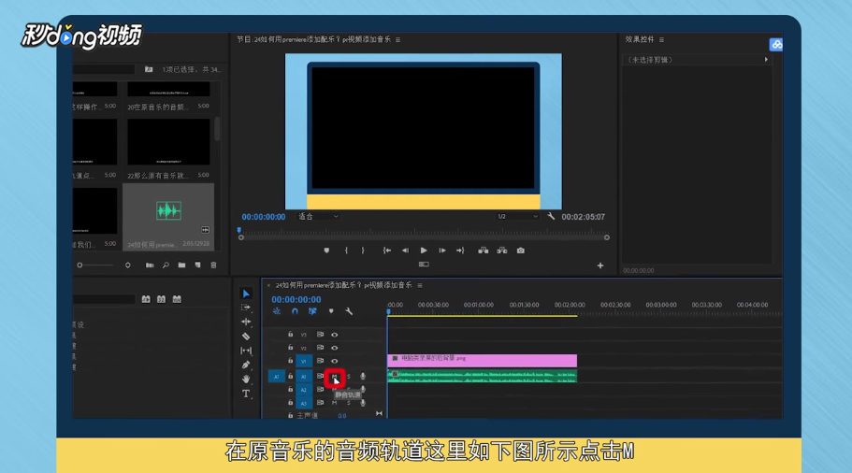
Task: Click the Lift button
Action: [484, 251]
